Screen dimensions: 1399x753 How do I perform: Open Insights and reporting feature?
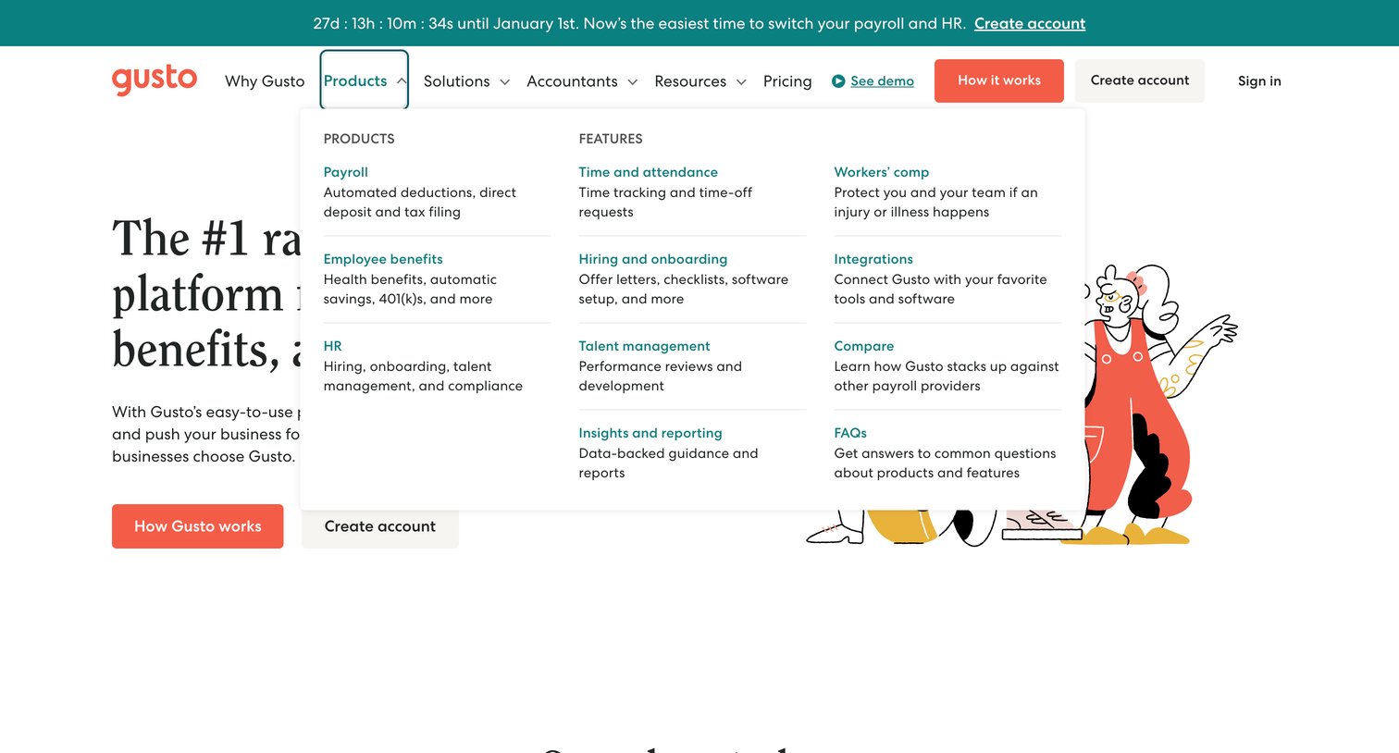click(x=650, y=433)
